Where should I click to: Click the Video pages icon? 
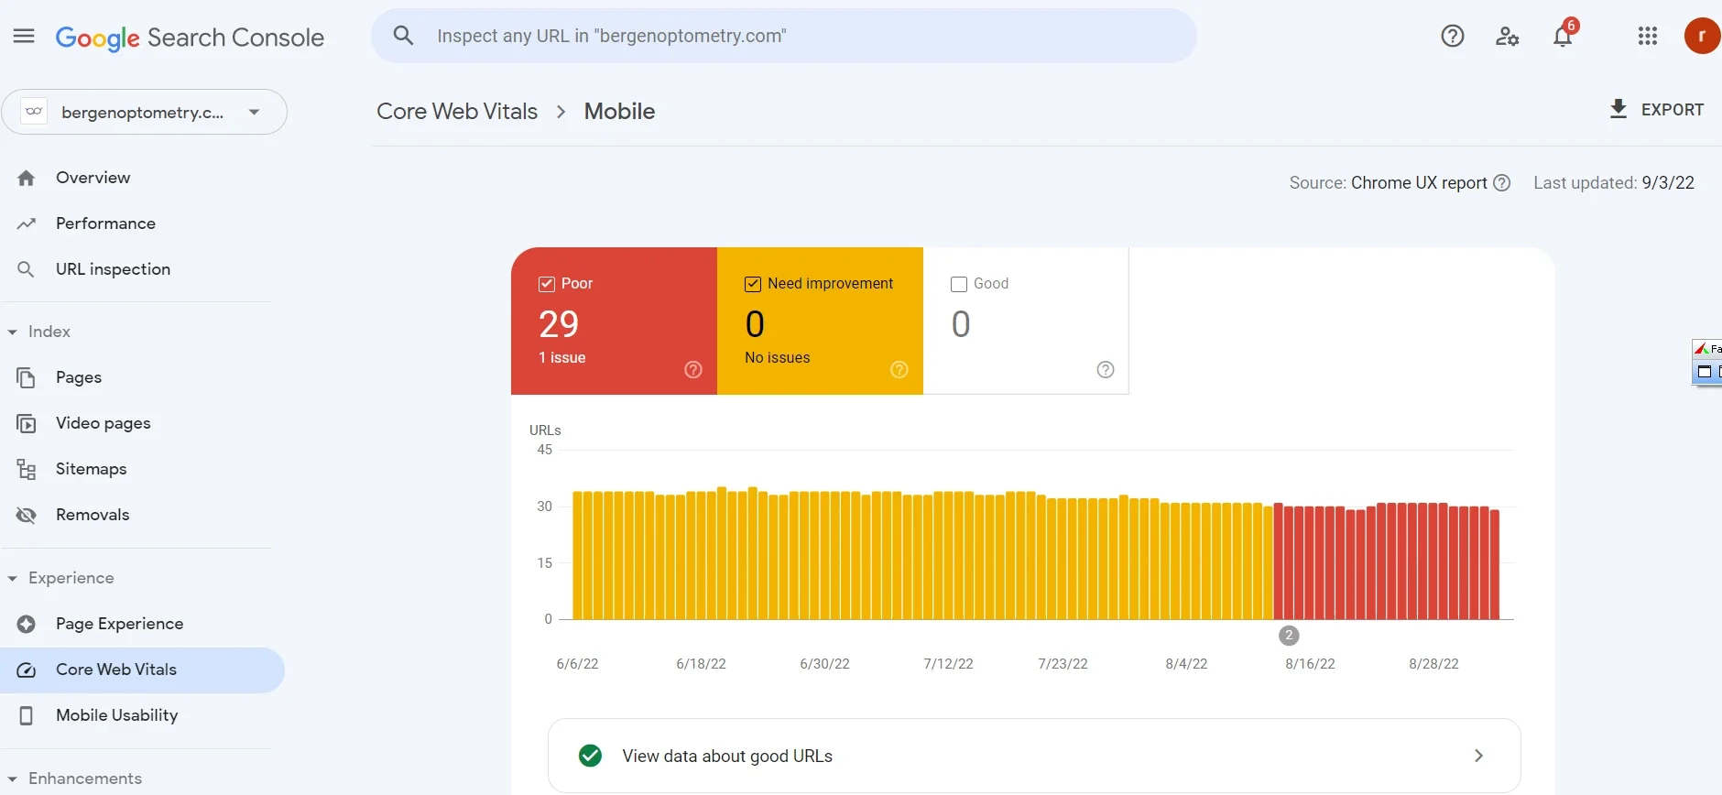tap(27, 423)
